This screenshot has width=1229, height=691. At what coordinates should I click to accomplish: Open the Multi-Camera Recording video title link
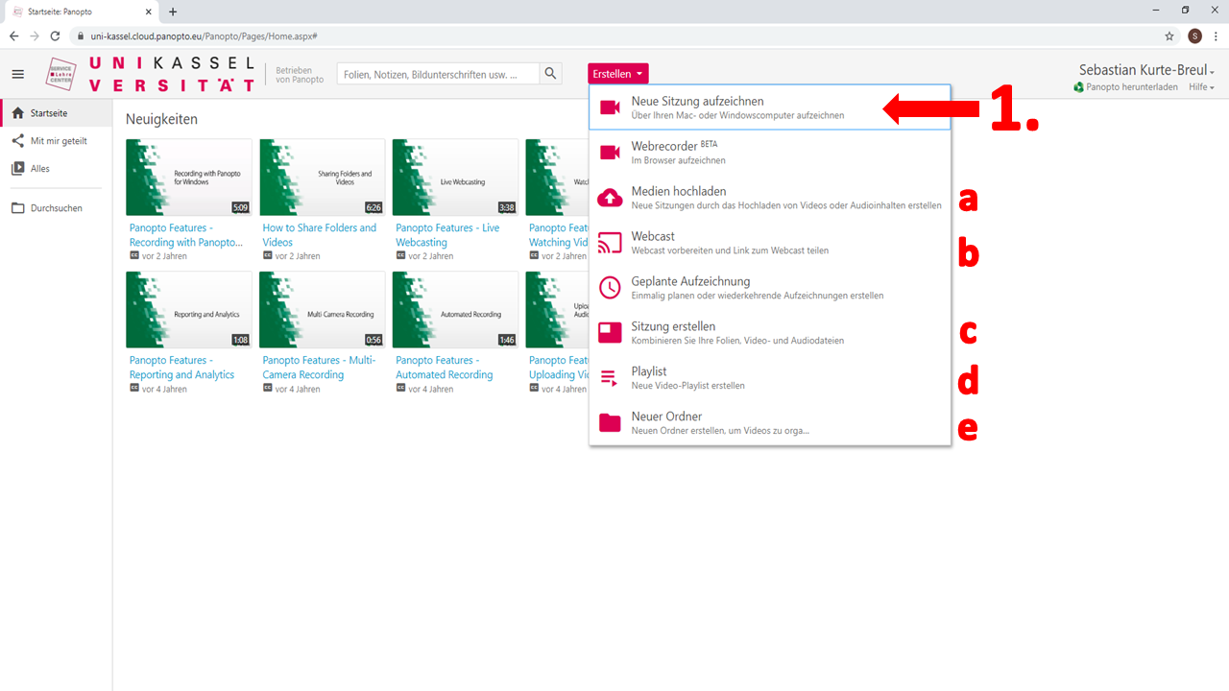(319, 368)
